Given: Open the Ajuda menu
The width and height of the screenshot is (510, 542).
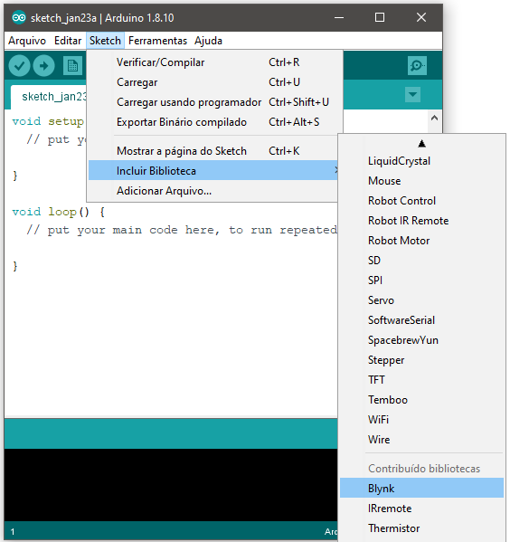Looking at the screenshot, I should tap(208, 41).
